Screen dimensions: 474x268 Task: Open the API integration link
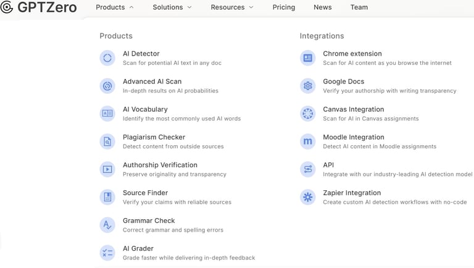(328, 165)
